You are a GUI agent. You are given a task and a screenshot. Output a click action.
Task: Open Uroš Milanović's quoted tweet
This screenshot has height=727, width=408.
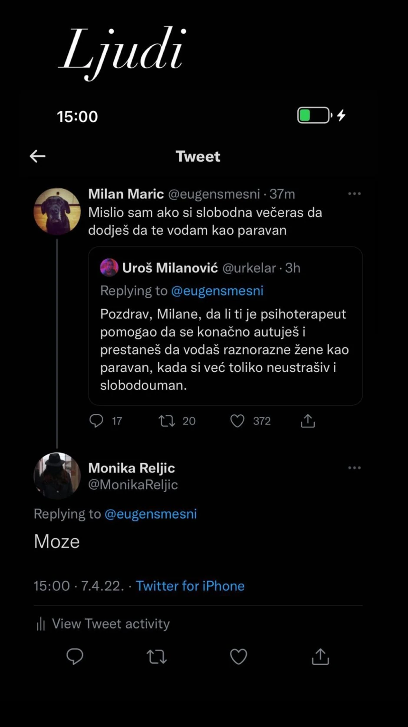(x=225, y=348)
